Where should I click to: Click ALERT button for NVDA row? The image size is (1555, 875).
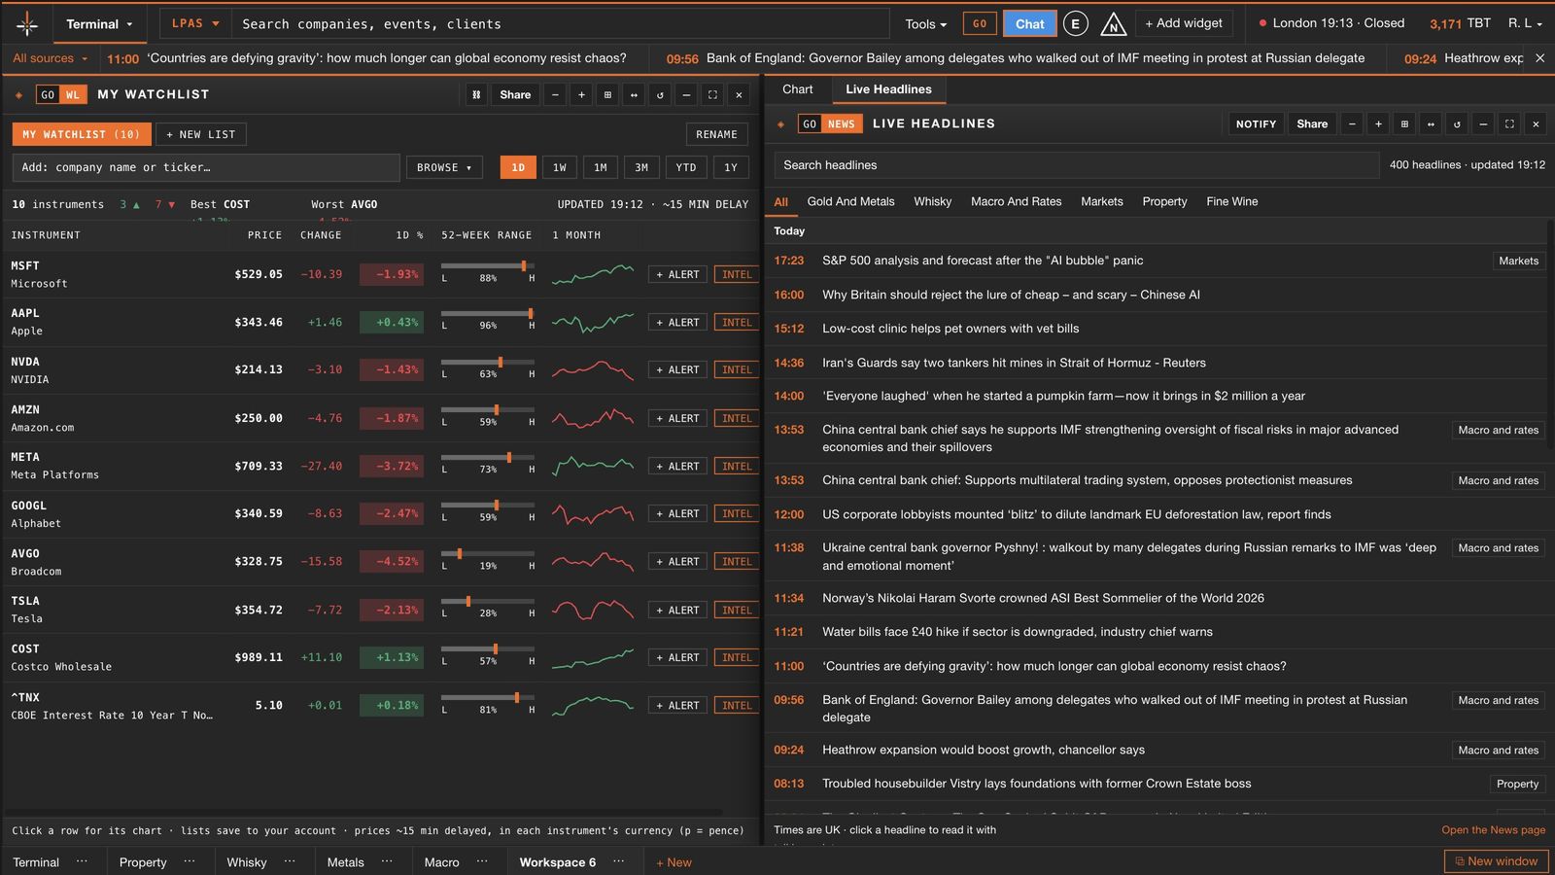pos(677,370)
